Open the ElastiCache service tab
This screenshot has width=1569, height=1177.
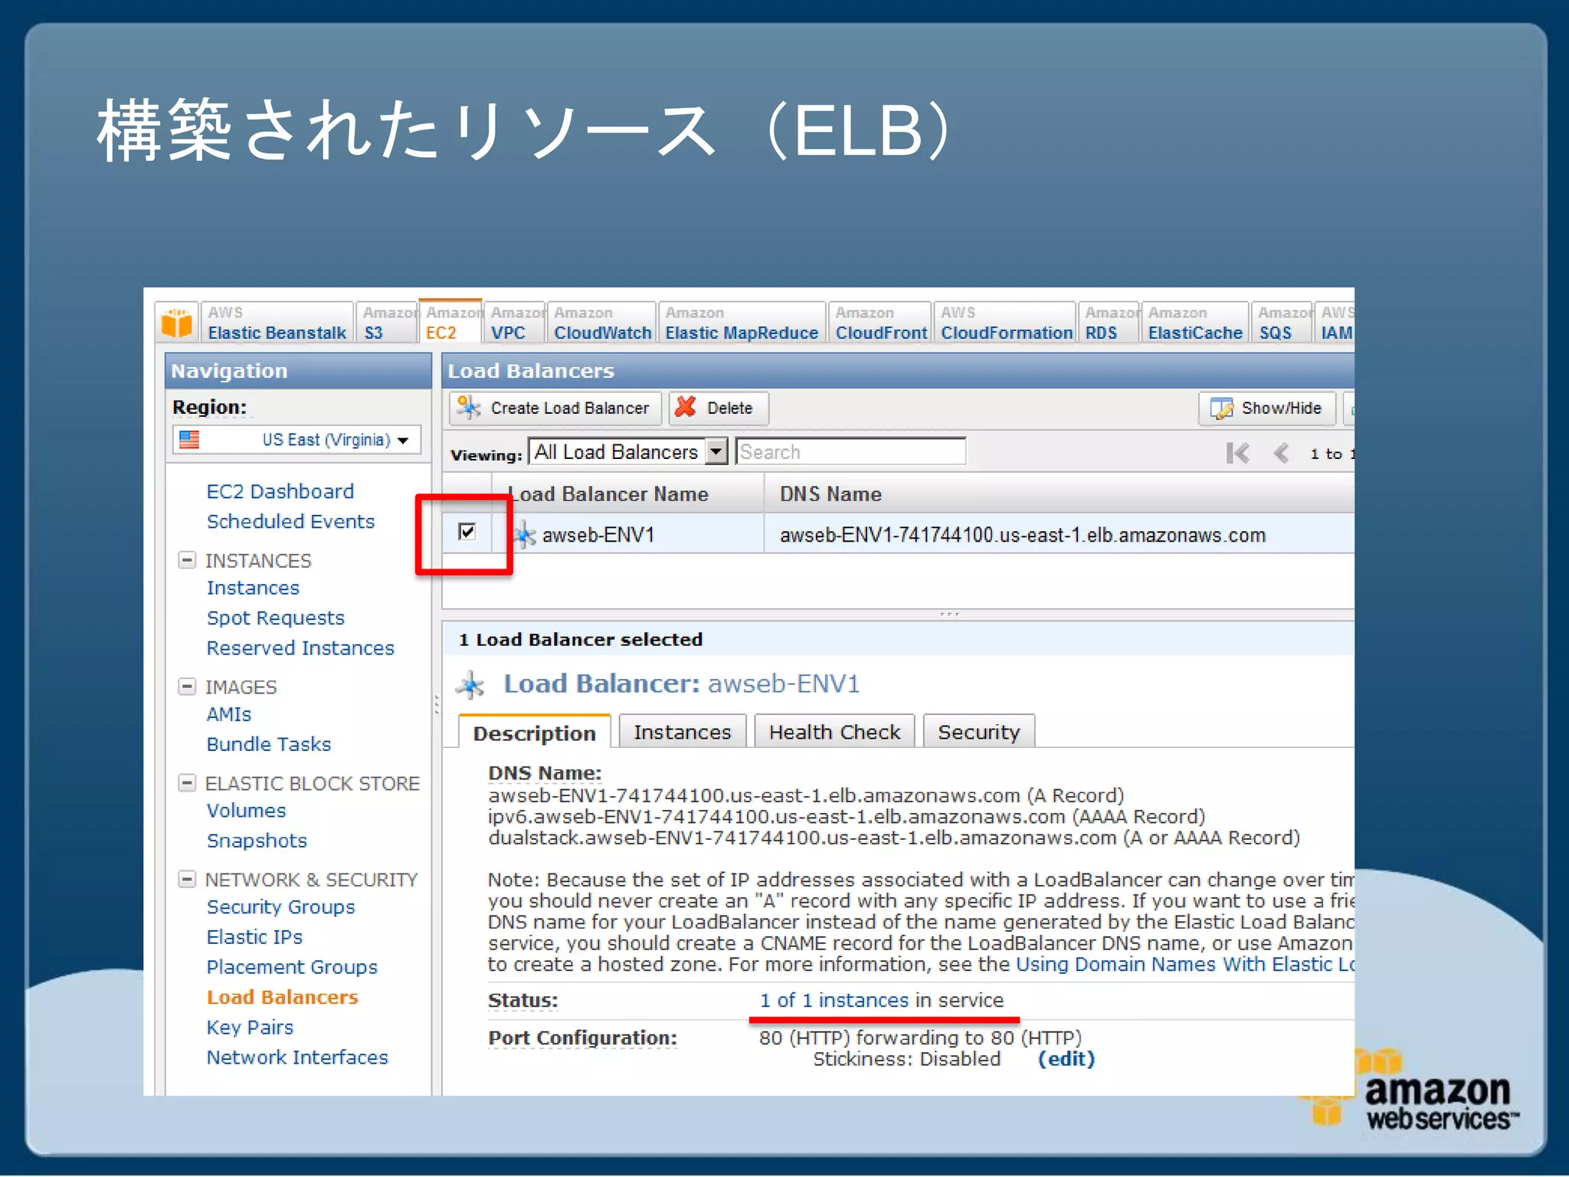[x=1194, y=323]
